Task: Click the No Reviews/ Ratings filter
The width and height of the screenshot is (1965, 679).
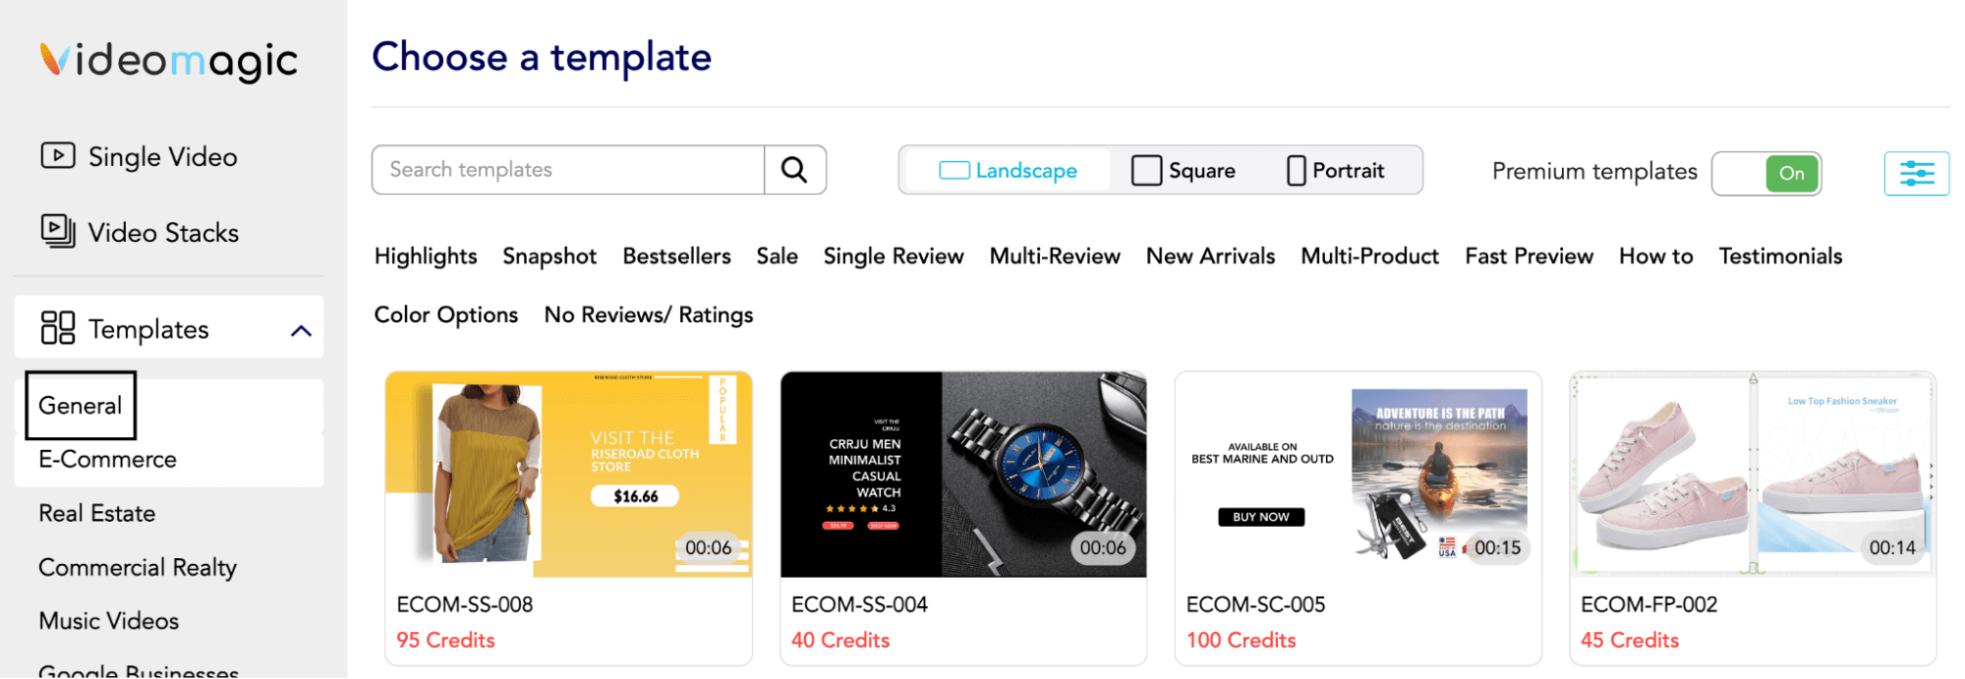Action: tap(649, 315)
